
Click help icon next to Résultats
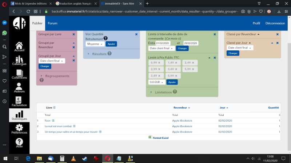pyautogui.click(x=109, y=54)
